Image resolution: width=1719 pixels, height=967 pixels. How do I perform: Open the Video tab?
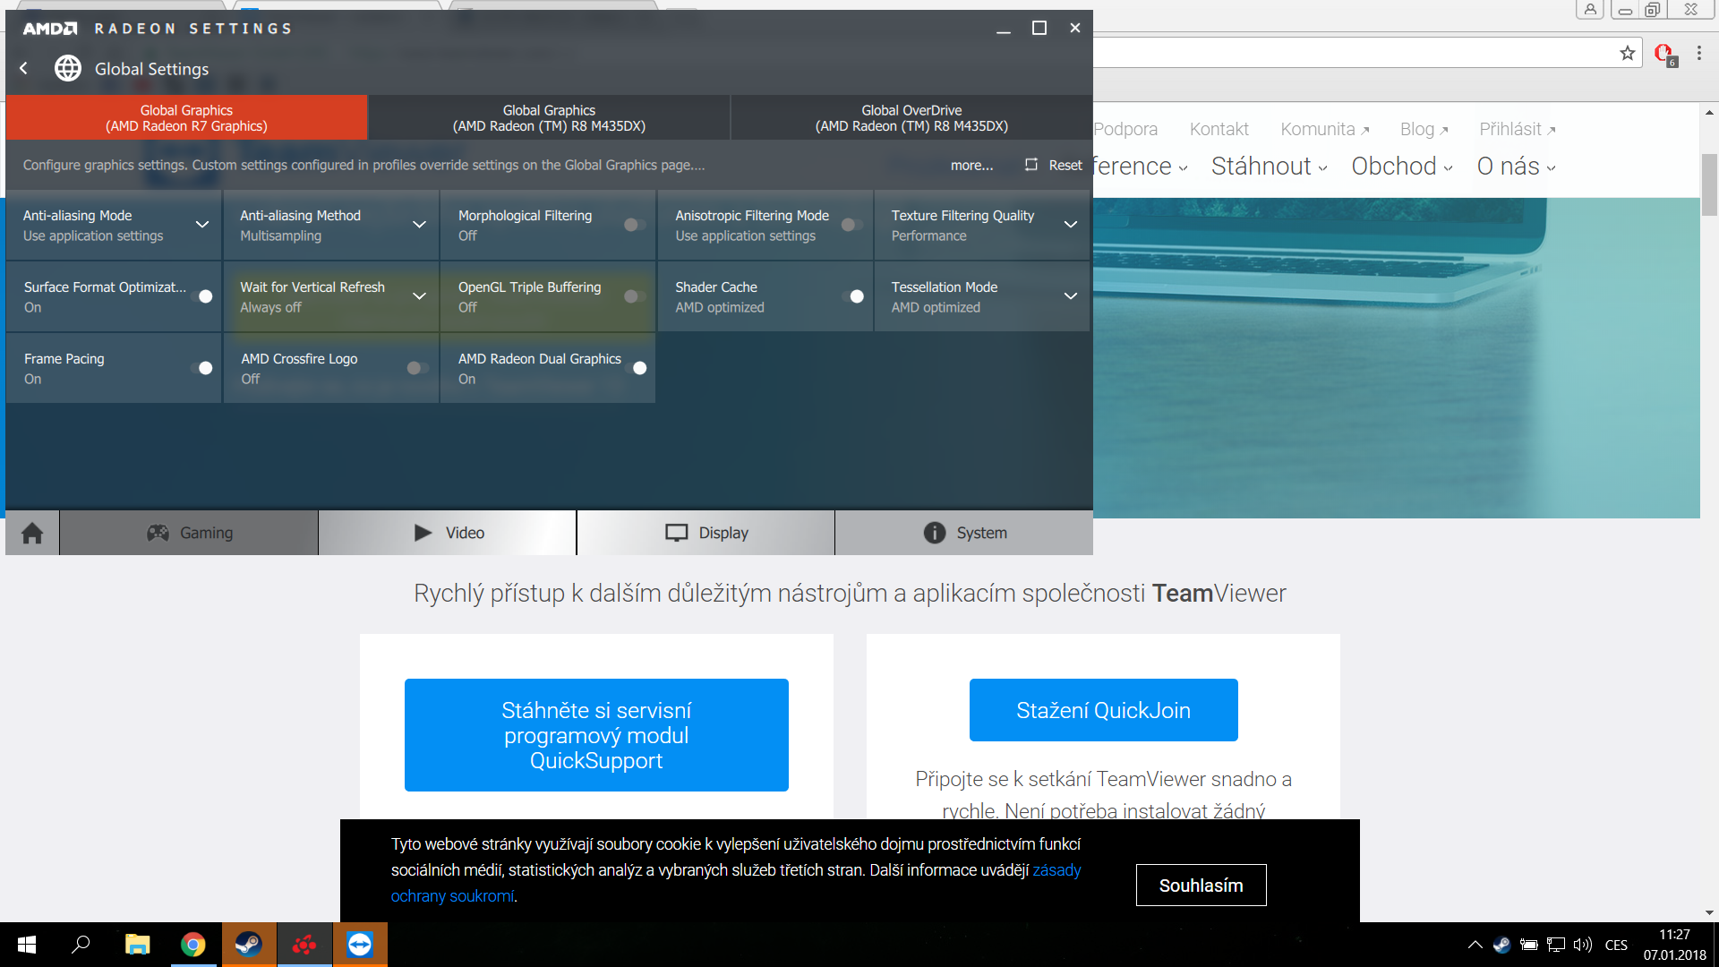click(x=448, y=533)
